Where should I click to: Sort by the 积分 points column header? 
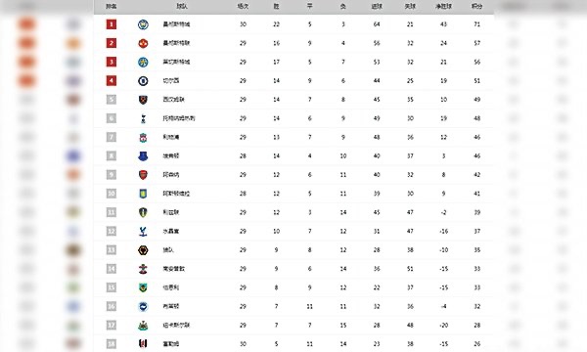point(477,7)
